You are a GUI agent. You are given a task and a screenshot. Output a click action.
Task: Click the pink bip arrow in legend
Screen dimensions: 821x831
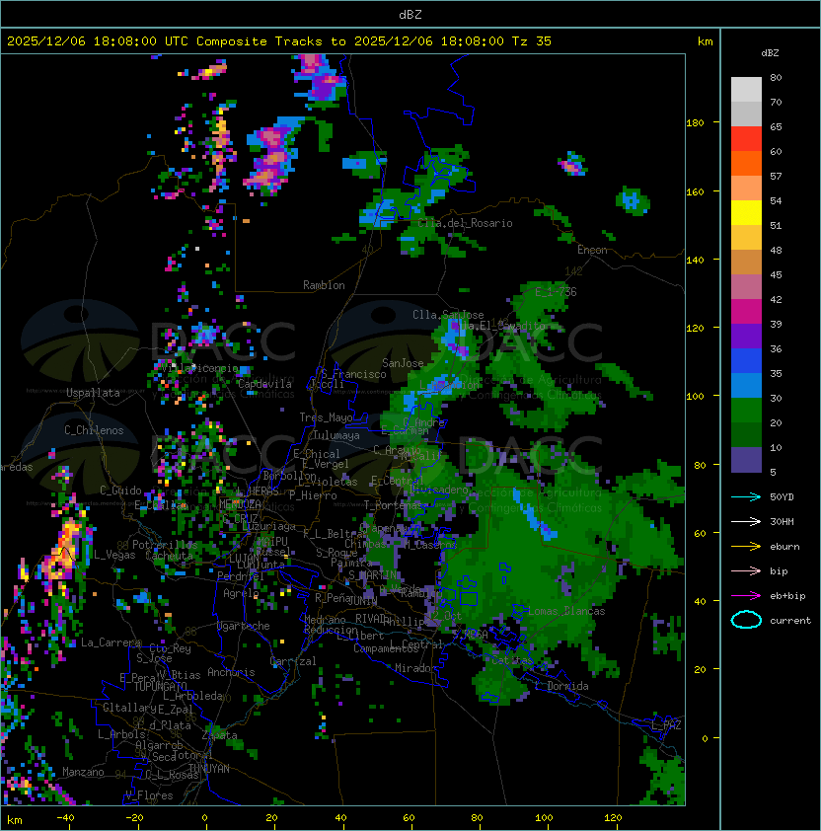(746, 570)
